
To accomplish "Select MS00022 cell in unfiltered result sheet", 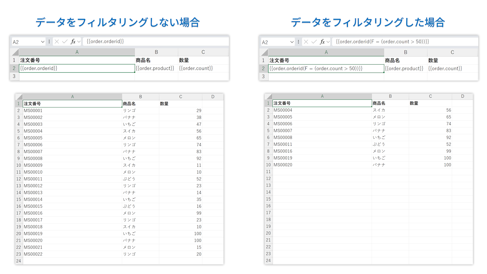I will (72, 254).
